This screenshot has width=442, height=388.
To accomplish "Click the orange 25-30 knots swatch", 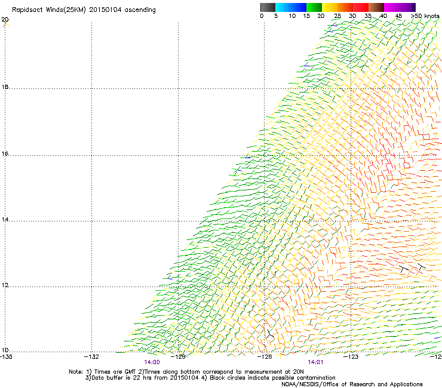I will (x=345, y=7).
